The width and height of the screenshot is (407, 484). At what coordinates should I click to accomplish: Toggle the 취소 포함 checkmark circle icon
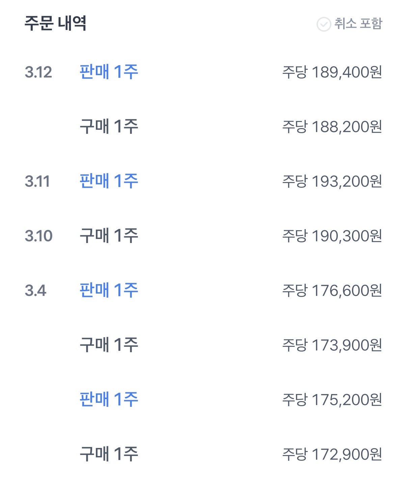tap(323, 24)
